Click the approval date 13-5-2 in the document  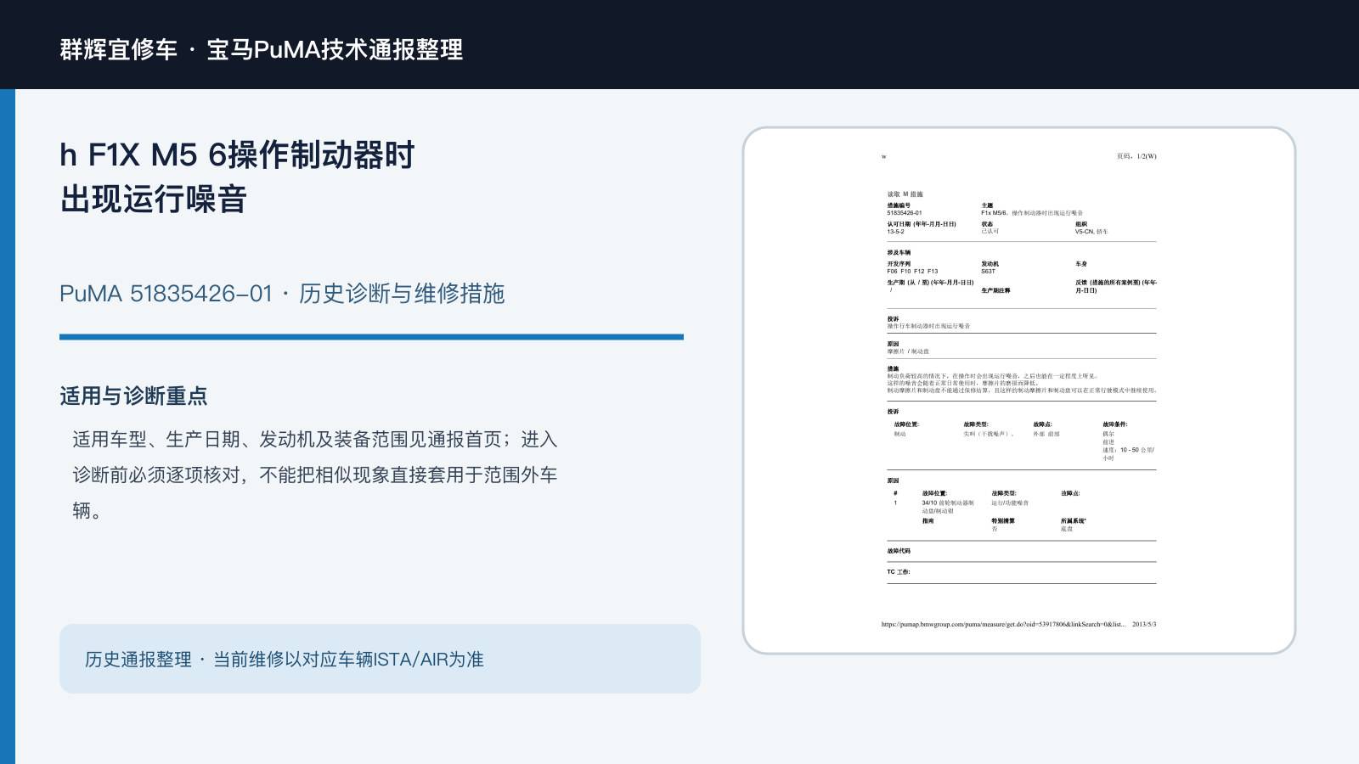point(895,231)
